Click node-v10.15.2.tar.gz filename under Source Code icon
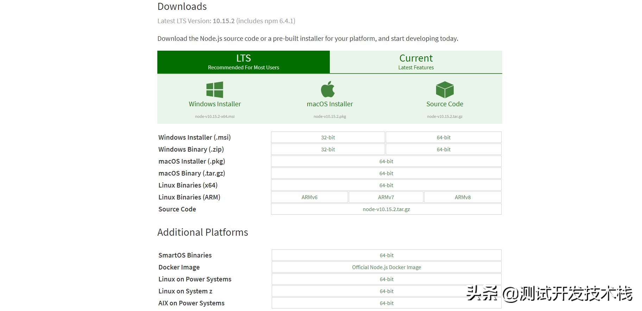Screen dimensions: 642x311 coord(445,116)
